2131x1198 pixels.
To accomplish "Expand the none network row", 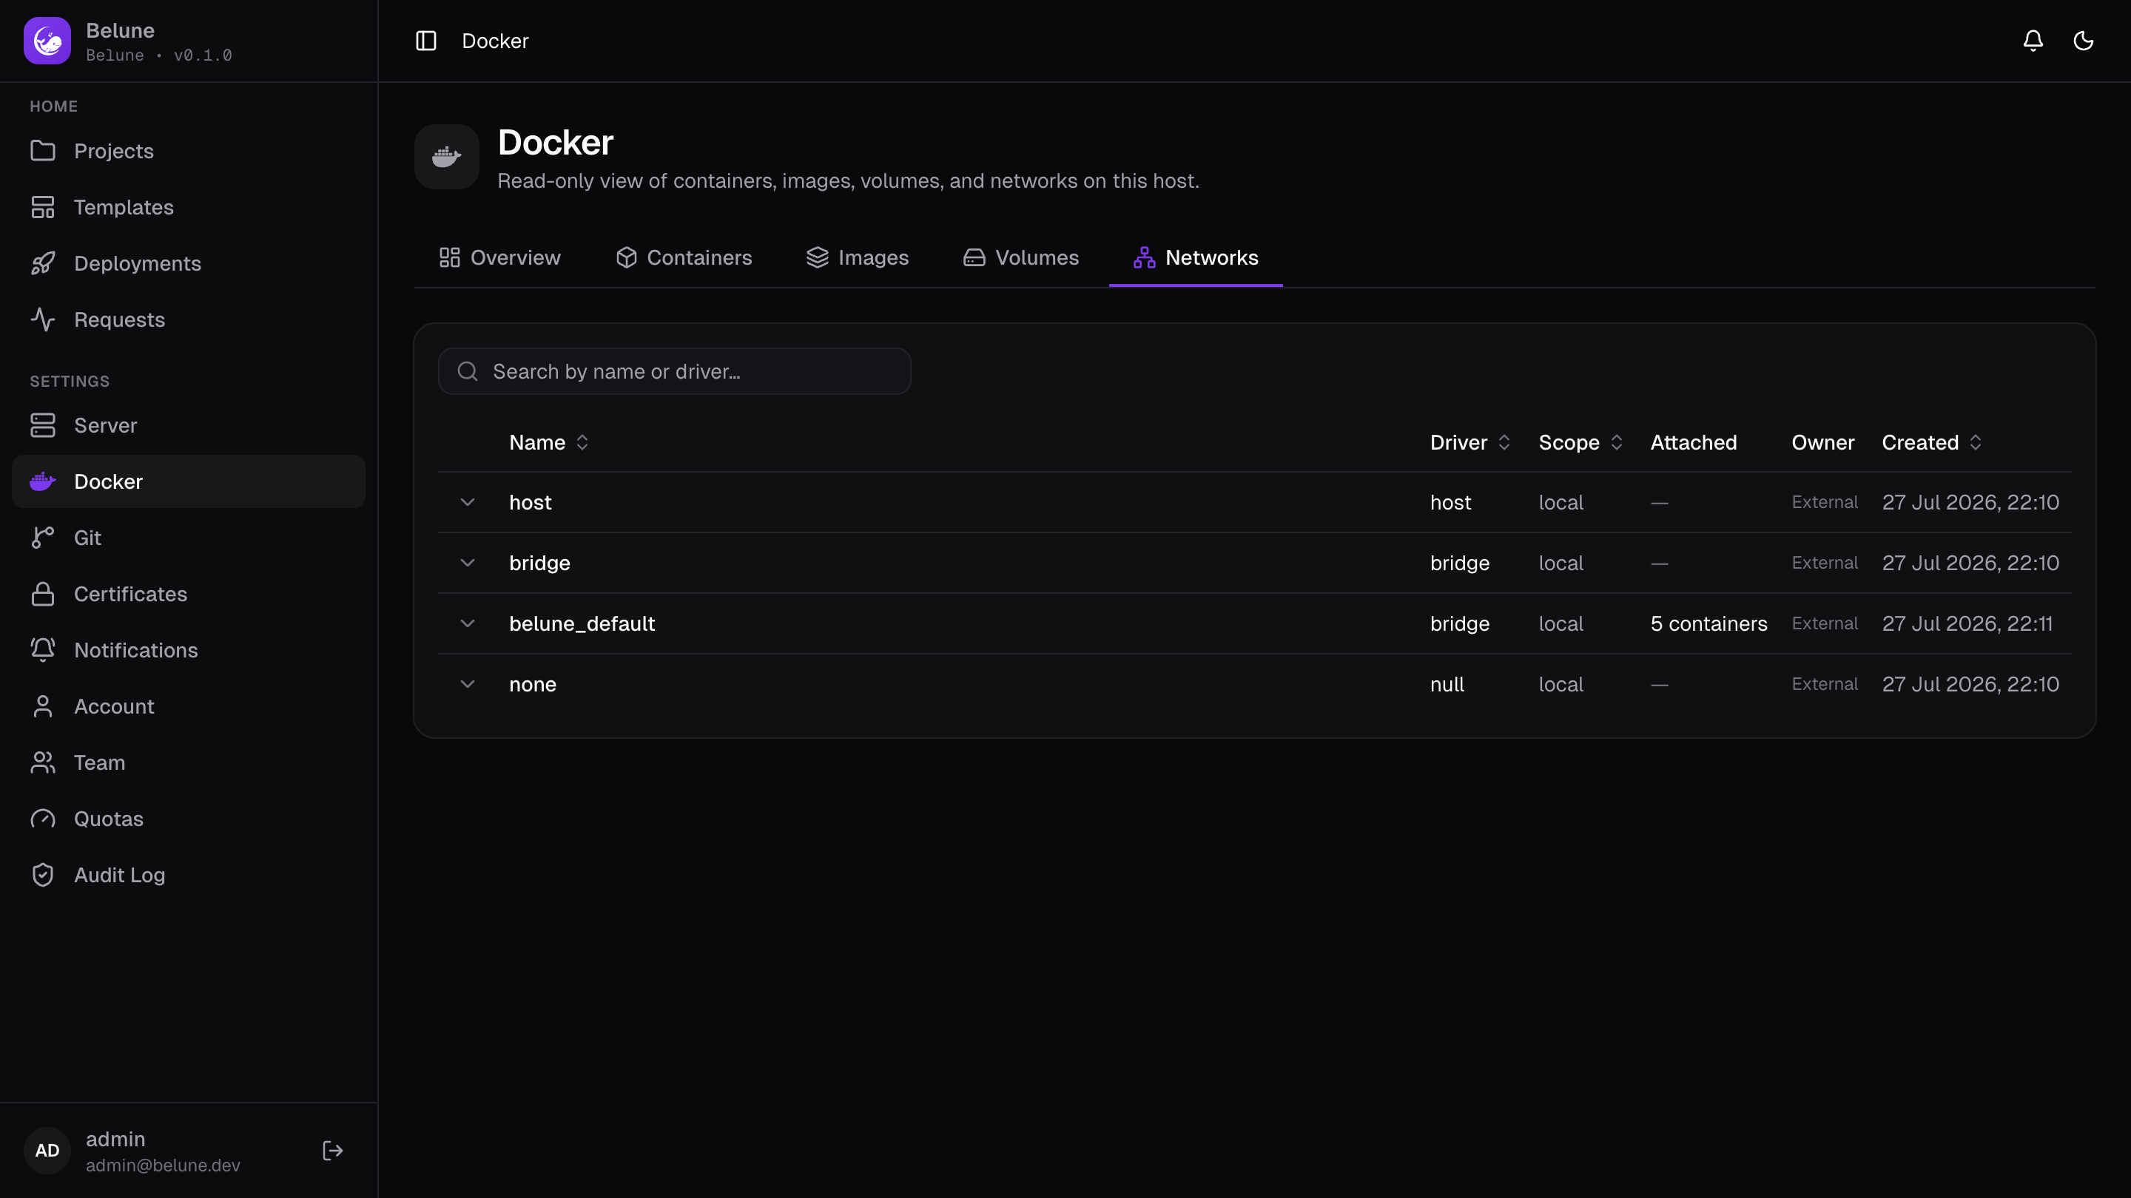I will coord(468,685).
